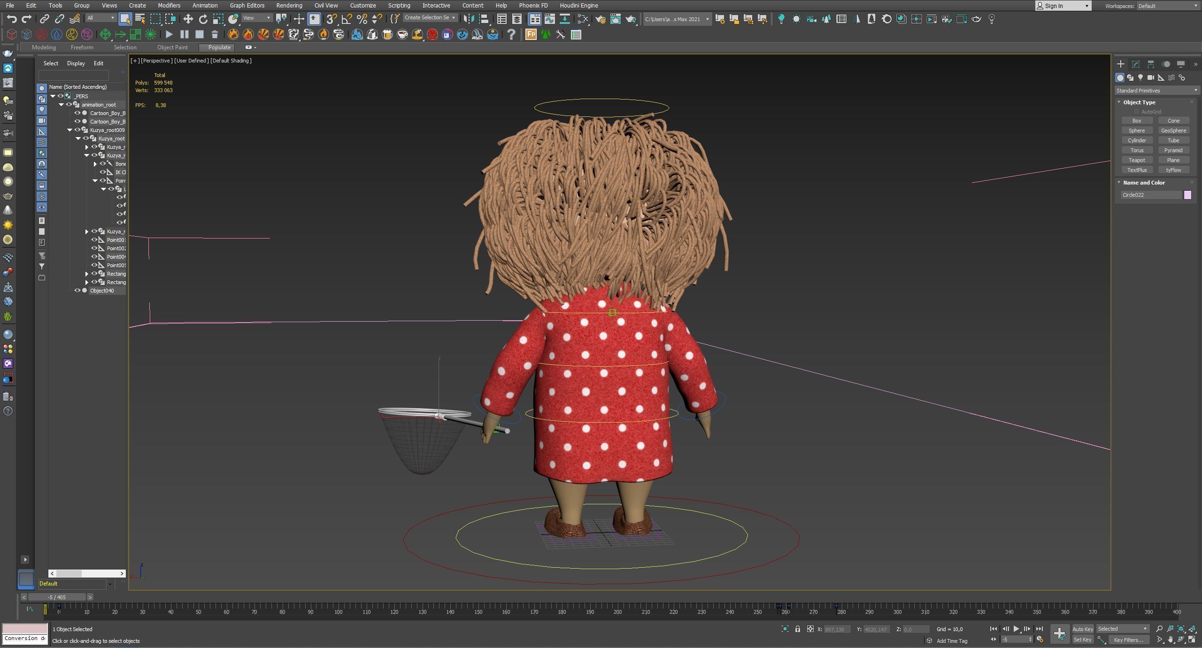This screenshot has height=648, width=1202.
Task: Toggle the Percent Snap icon
Action: (x=362, y=19)
